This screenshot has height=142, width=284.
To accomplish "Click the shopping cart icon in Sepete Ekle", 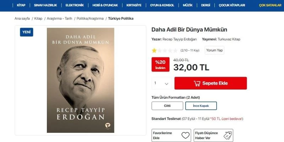I will click(x=197, y=83).
